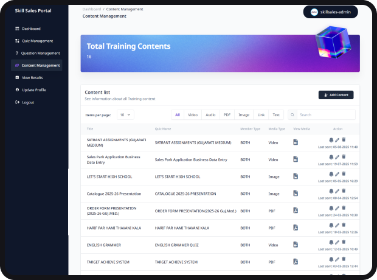The height and width of the screenshot is (280, 377).
Task: View media for Sales Park Application row
Action: pos(296,159)
